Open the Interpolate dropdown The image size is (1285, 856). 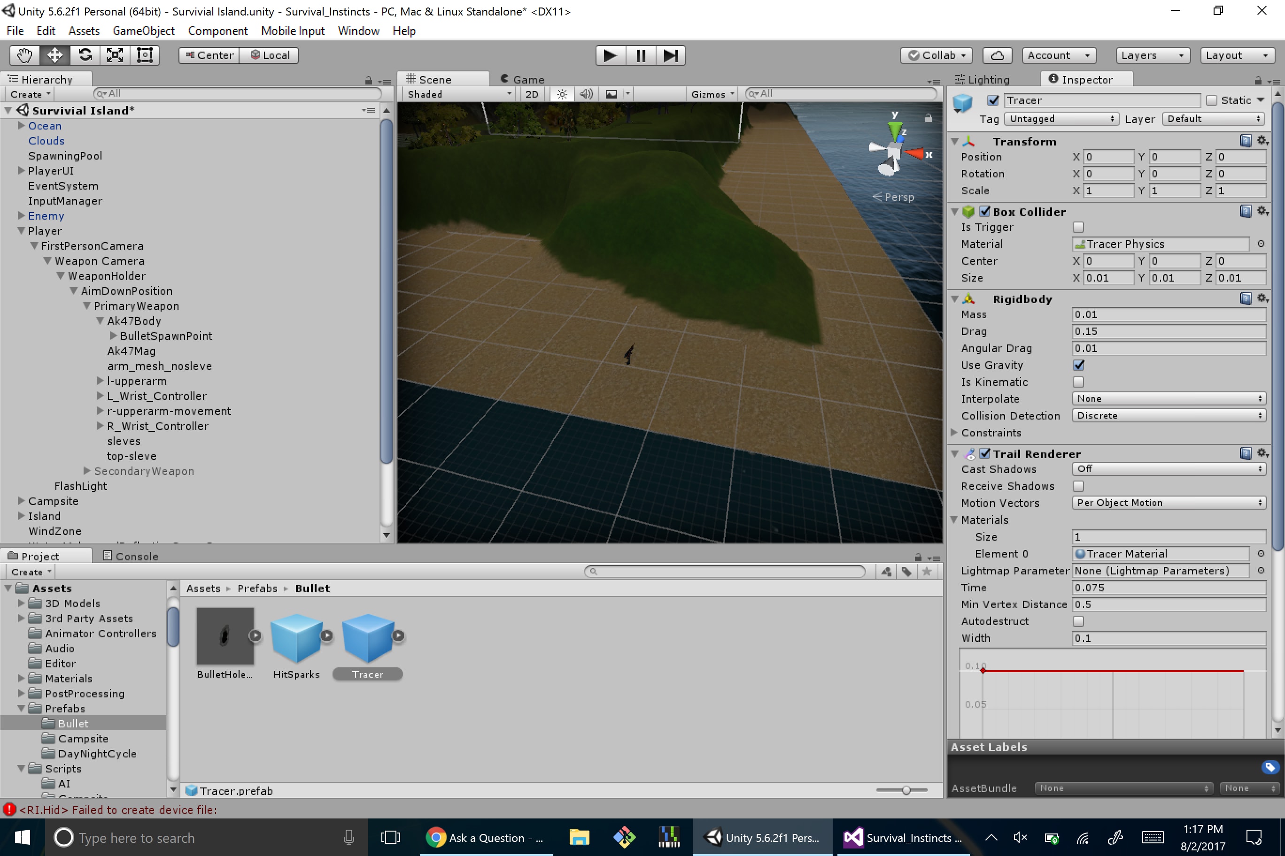click(x=1168, y=398)
